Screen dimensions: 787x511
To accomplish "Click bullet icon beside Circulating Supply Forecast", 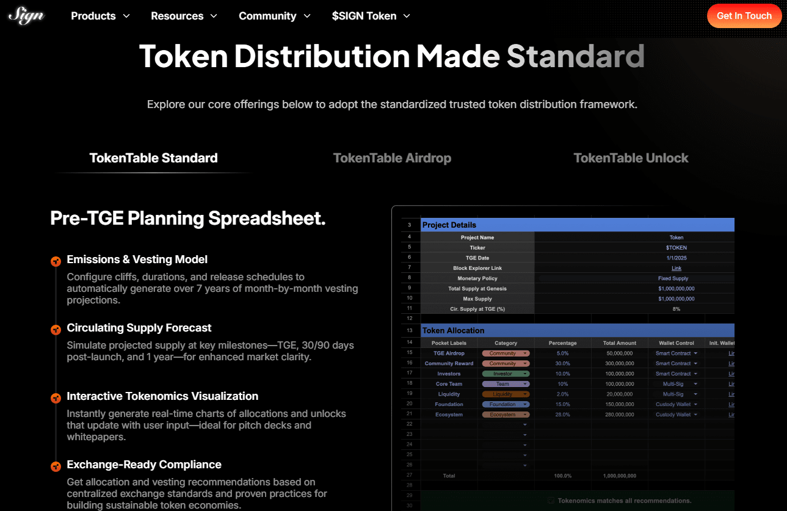I will click(x=56, y=330).
